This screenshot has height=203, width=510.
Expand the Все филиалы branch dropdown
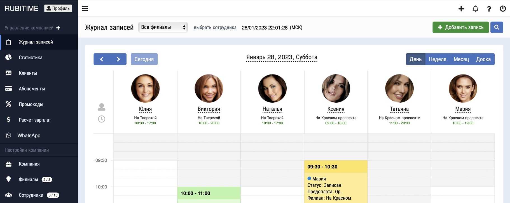[163, 27]
